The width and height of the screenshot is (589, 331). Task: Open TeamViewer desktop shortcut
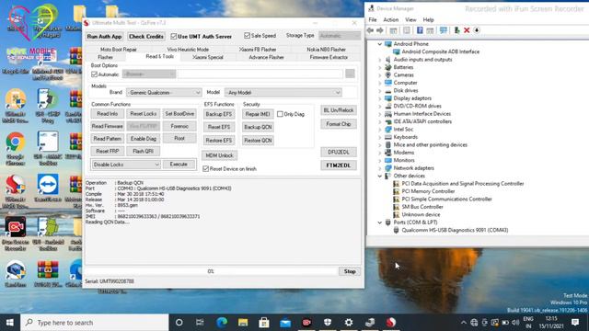[48, 188]
